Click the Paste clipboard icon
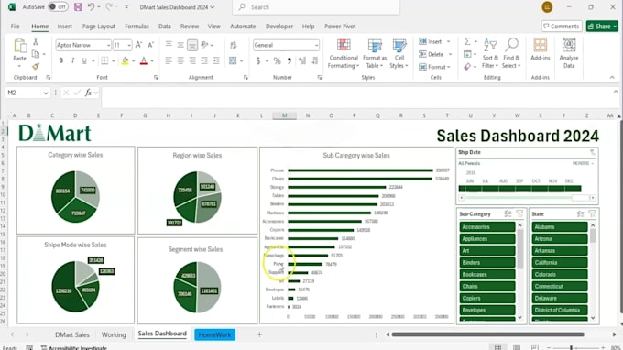623x350 pixels. click(x=19, y=46)
